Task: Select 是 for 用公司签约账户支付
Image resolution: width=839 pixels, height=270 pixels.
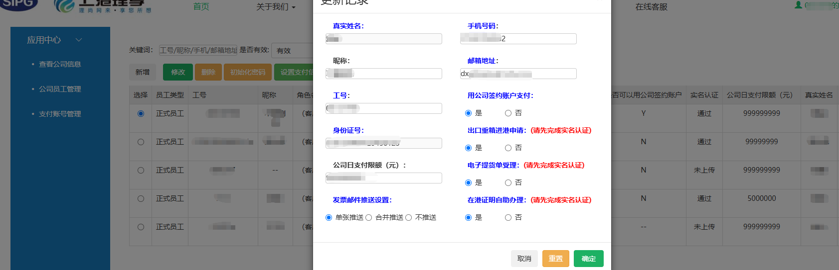Action: pos(468,113)
